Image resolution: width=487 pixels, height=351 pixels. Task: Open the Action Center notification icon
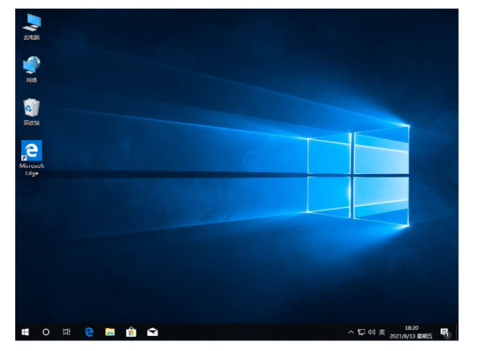[445, 332]
